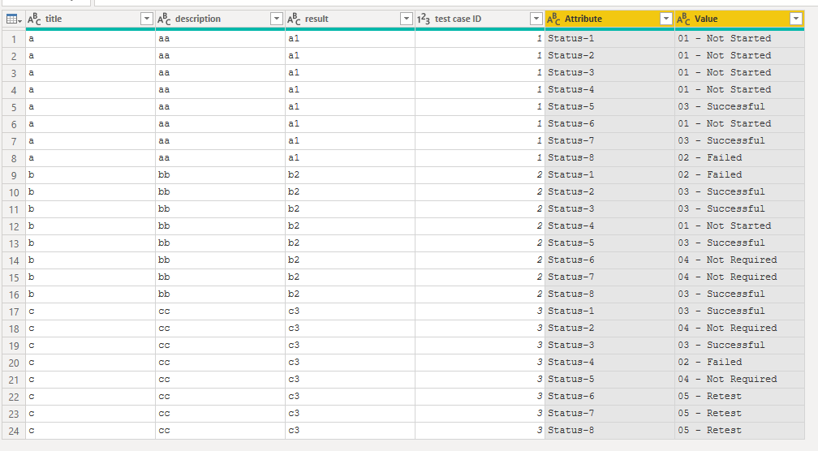Viewport: 818px width, 451px height.
Task: Click the text type icon of Value column
Action: (x=684, y=19)
